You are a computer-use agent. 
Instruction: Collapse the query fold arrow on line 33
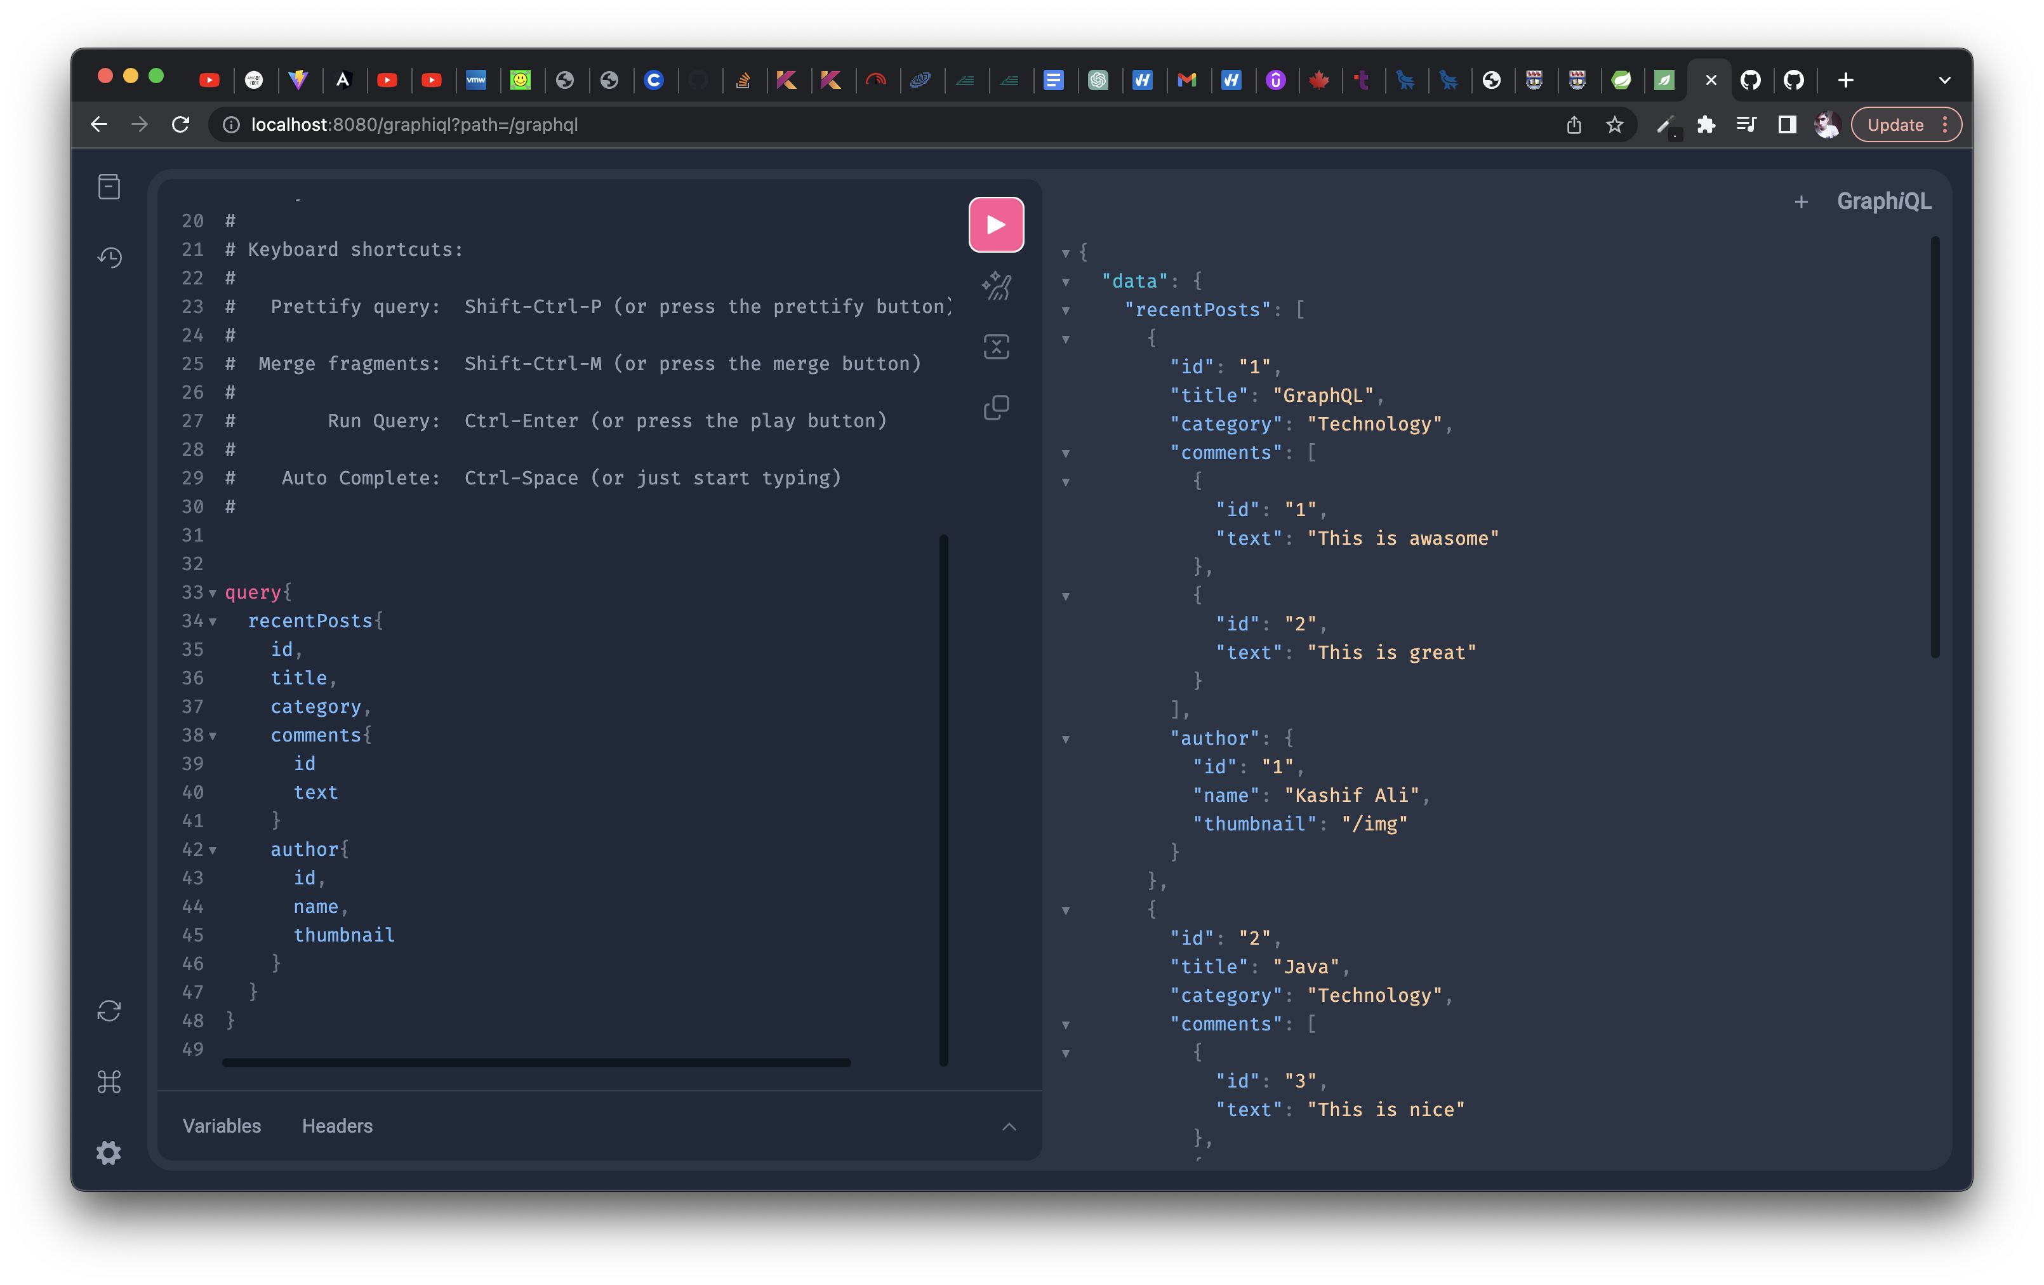(212, 593)
